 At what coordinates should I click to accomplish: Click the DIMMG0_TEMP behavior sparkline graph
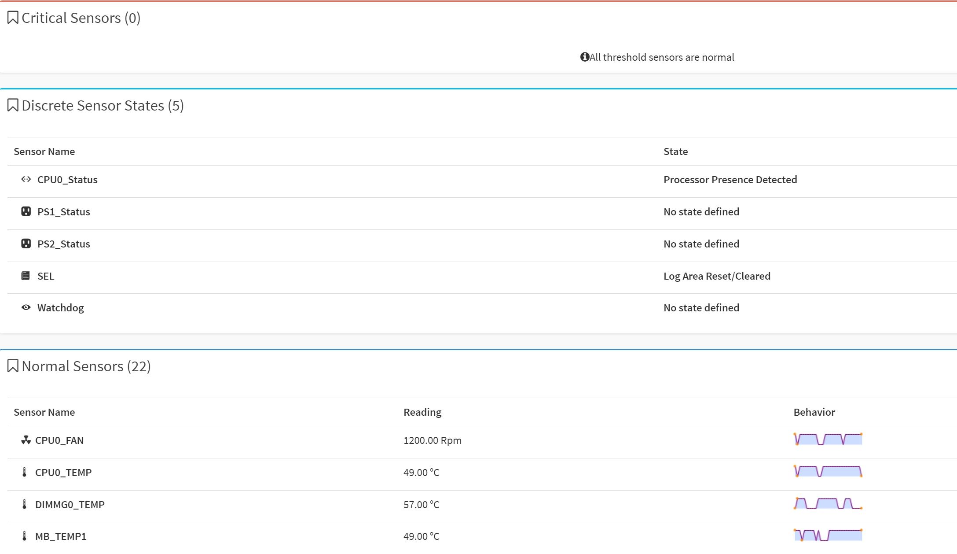(x=828, y=504)
